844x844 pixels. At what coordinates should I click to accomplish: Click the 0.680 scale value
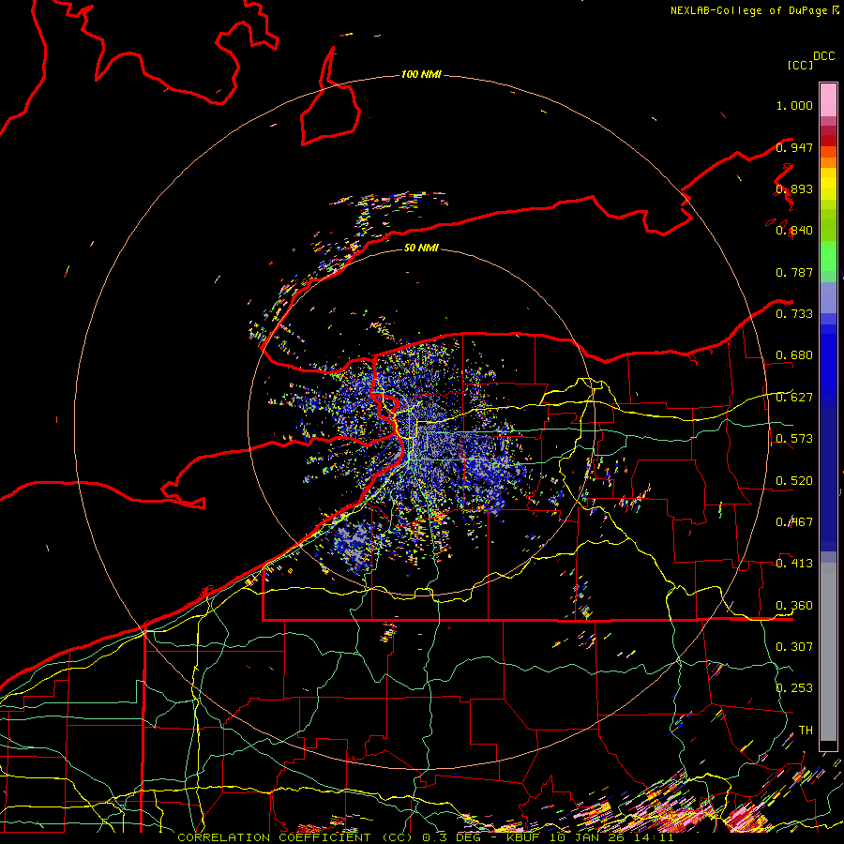tap(794, 355)
